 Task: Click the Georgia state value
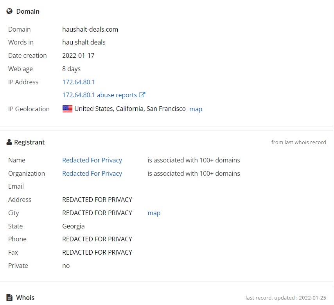click(x=73, y=226)
